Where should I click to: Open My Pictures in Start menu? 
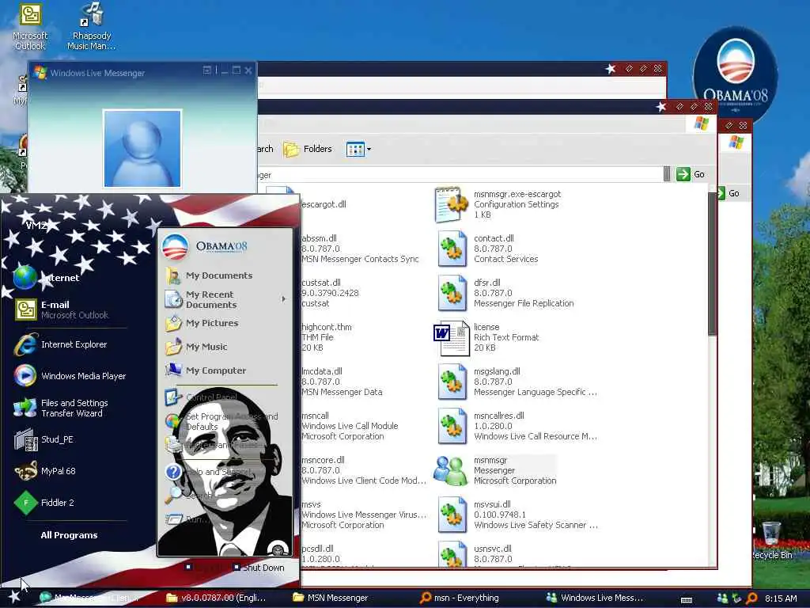coord(202,323)
